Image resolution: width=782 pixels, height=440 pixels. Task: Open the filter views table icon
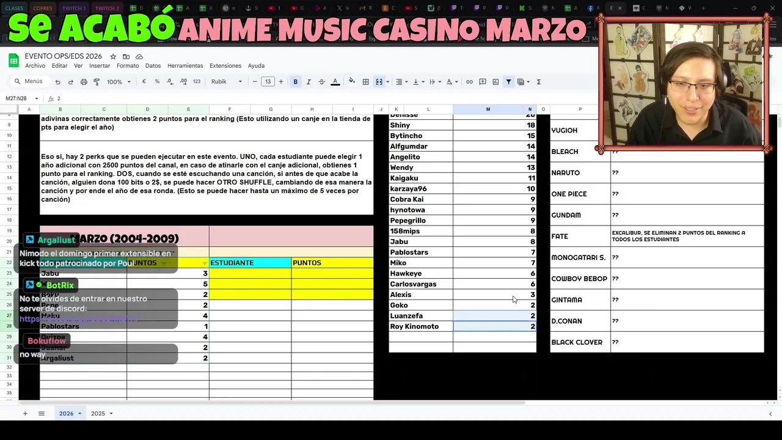[522, 82]
